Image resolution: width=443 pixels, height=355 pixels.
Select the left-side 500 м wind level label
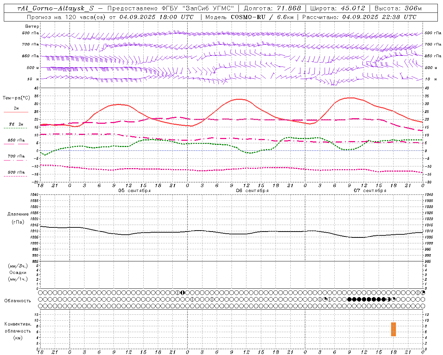33,68
